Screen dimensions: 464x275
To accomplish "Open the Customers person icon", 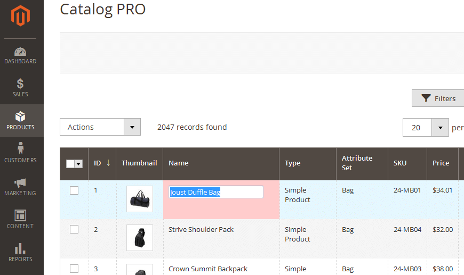I will tap(20, 148).
